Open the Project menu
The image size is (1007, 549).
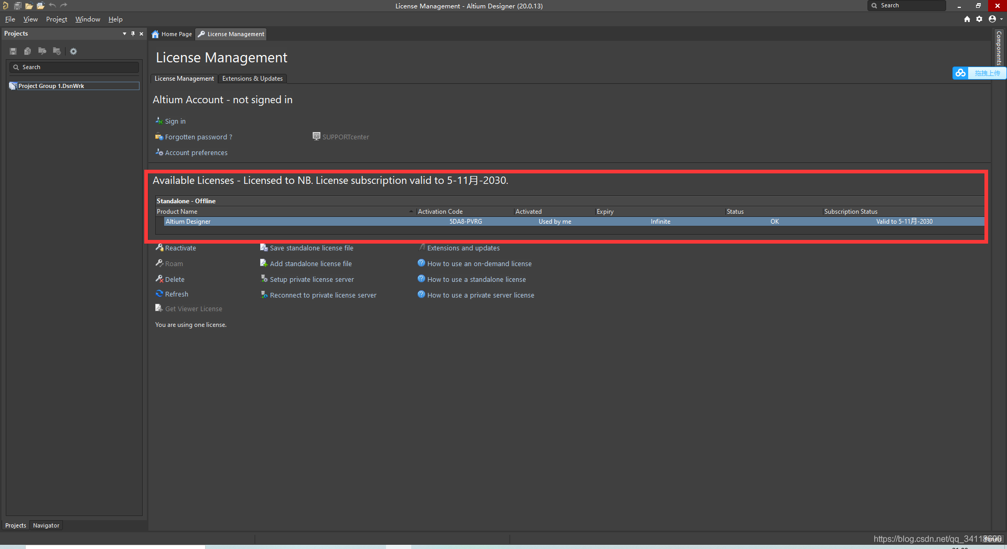[x=57, y=19]
